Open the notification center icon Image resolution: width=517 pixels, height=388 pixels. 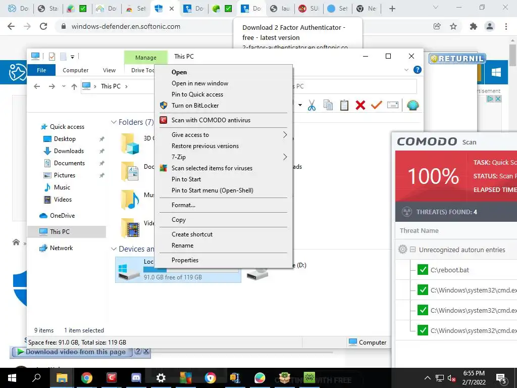[x=501, y=378]
